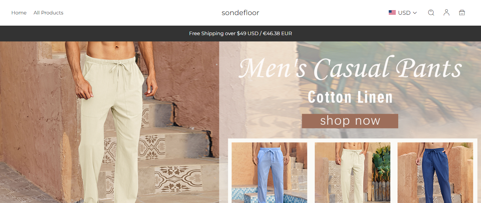Click the sondefloor store logo
Image resolution: width=481 pixels, height=203 pixels.
[x=241, y=13]
